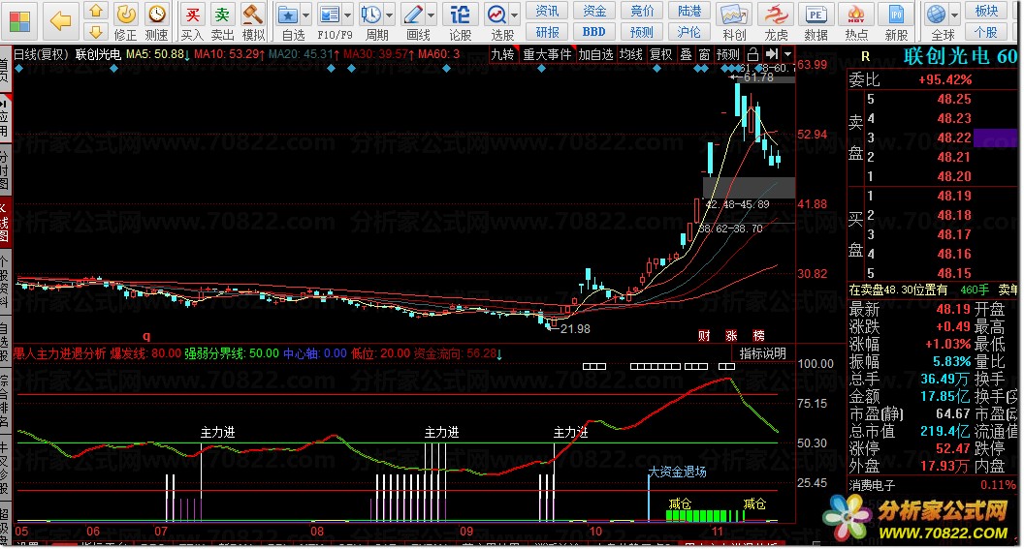Click the 板块 sectors button
This screenshot has width=1024, height=549.
[x=987, y=11]
